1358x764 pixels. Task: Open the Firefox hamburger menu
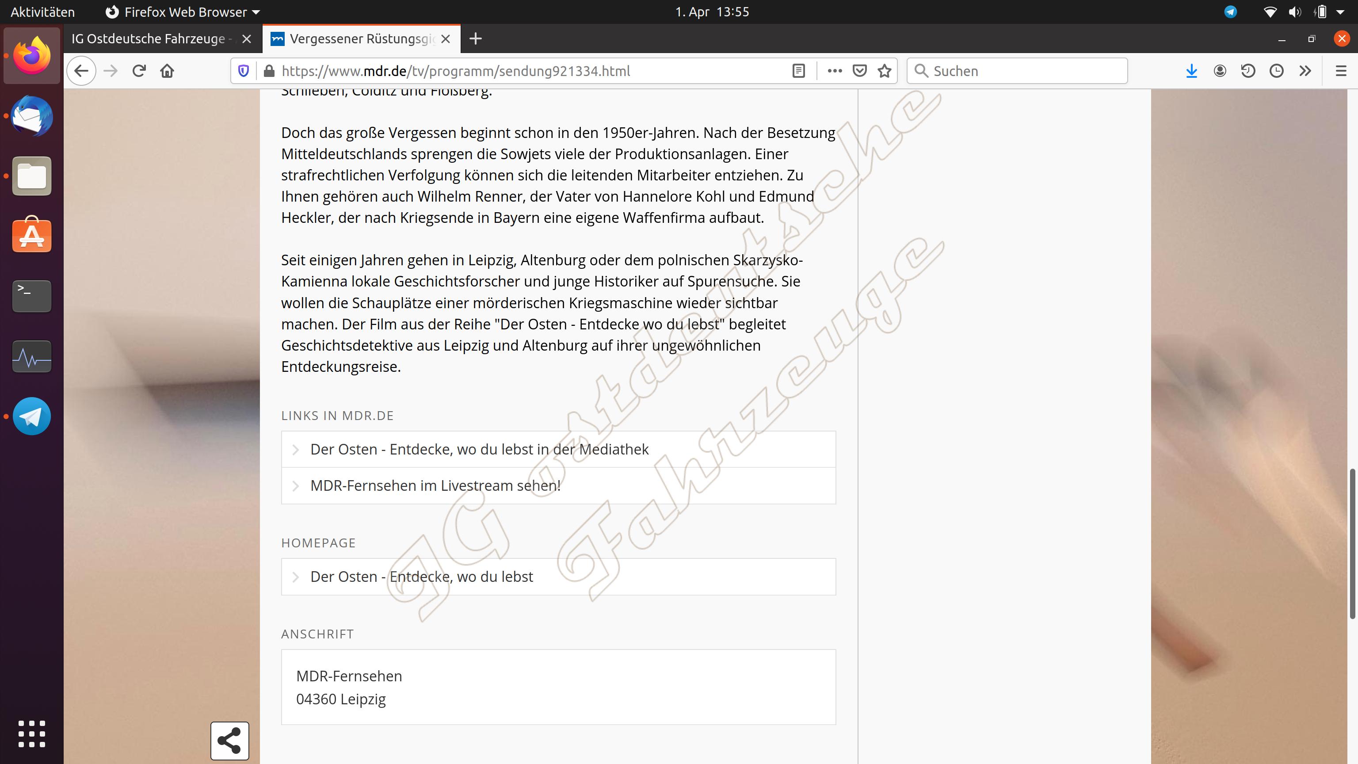(x=1341, y=71)
